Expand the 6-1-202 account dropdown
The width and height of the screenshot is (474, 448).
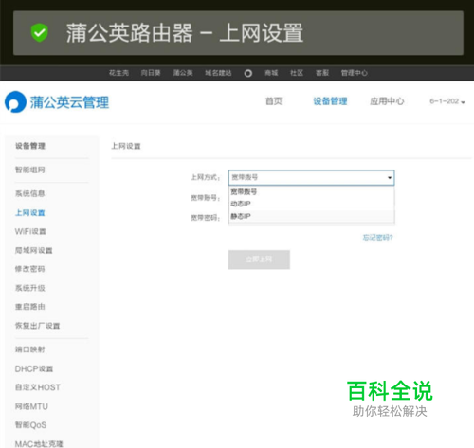pos(447,101)
